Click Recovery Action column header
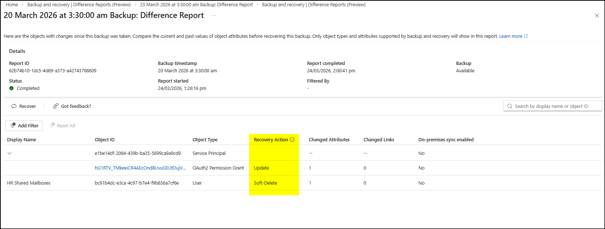 click(x=271, y=139)
